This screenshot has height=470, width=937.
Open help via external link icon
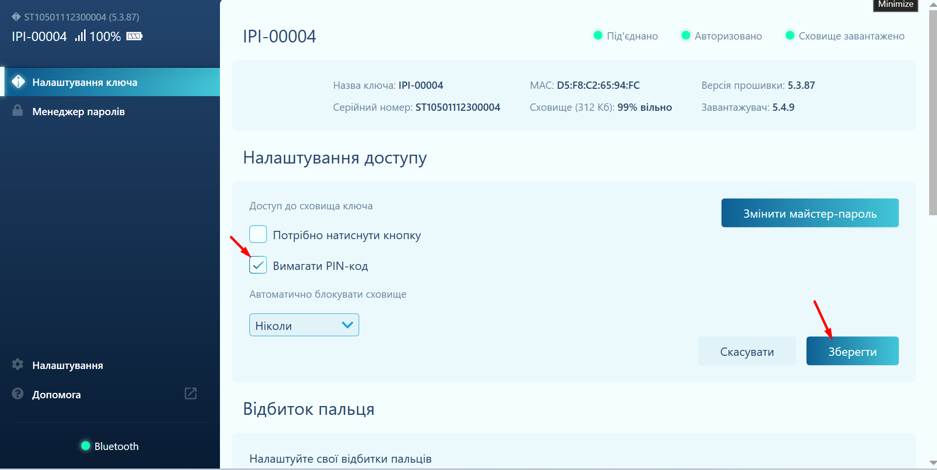[x=191, y=393]
